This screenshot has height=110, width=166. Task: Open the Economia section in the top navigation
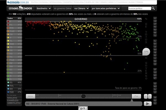pyautogui.click(x=44, y=2)
